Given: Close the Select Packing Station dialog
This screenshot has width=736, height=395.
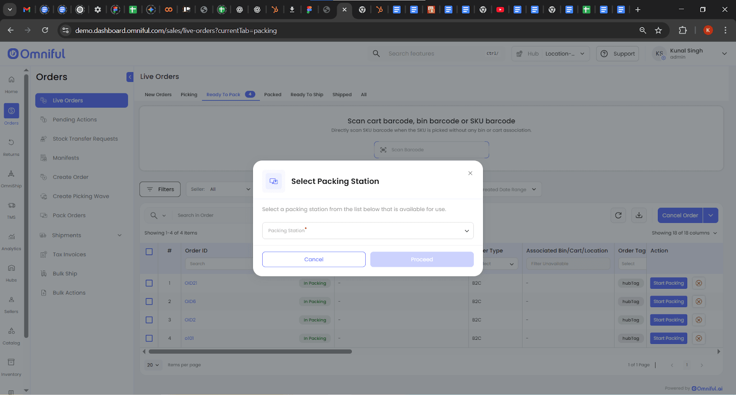Looking at the screenshot, I should (x=470, y=173).
